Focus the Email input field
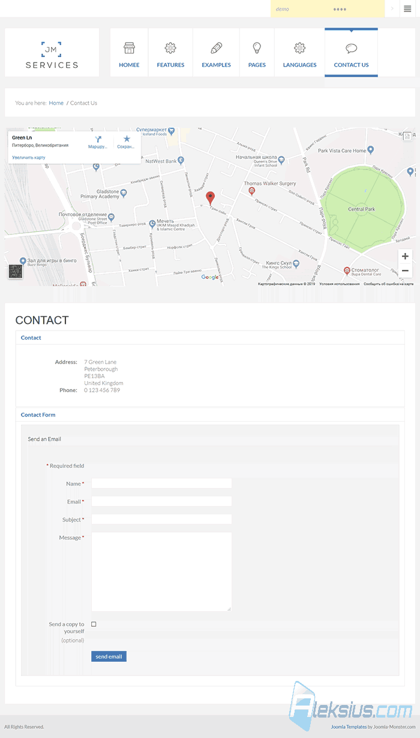The image size is (420, 738). (x=161, y=501)
